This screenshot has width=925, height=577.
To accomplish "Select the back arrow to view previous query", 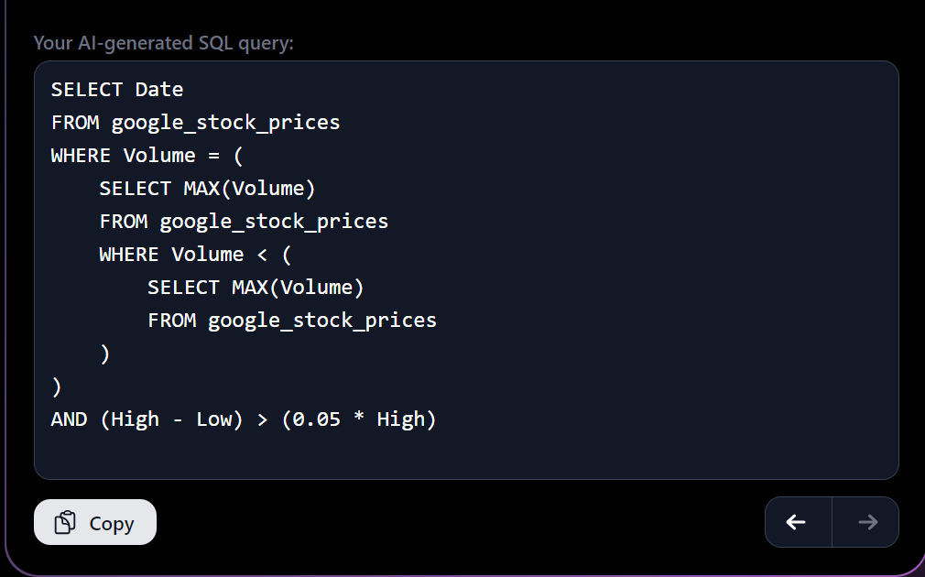I will pos(798,521).
